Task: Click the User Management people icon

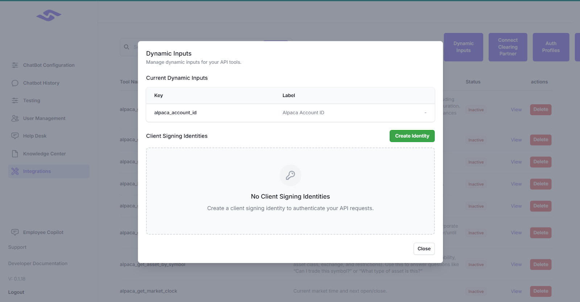Action: [x=15, y=118]
